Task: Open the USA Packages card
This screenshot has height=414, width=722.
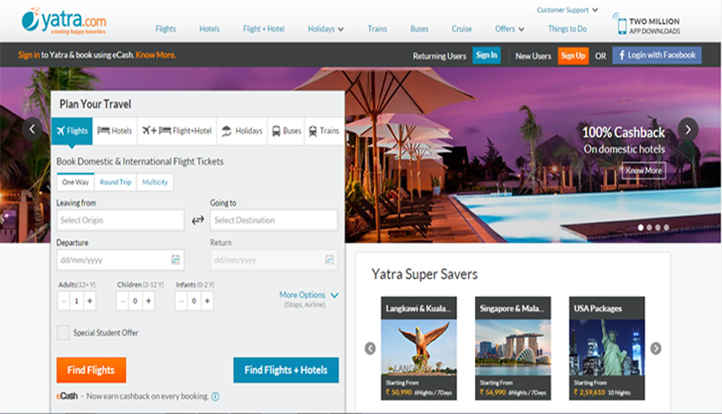Action: click(x=607, y=348)
